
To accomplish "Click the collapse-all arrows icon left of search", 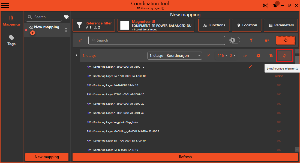I will tap(80, 40).
